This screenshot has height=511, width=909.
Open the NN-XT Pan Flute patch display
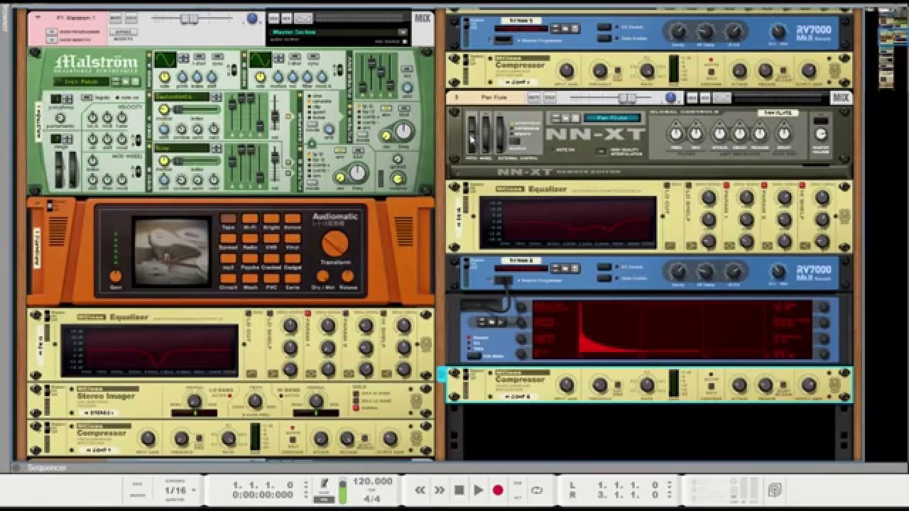tap(613, 118)
